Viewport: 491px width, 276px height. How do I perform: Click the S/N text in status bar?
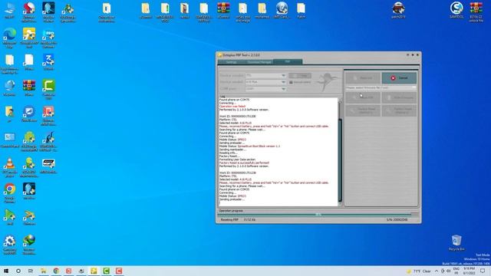tap(397, 220)
